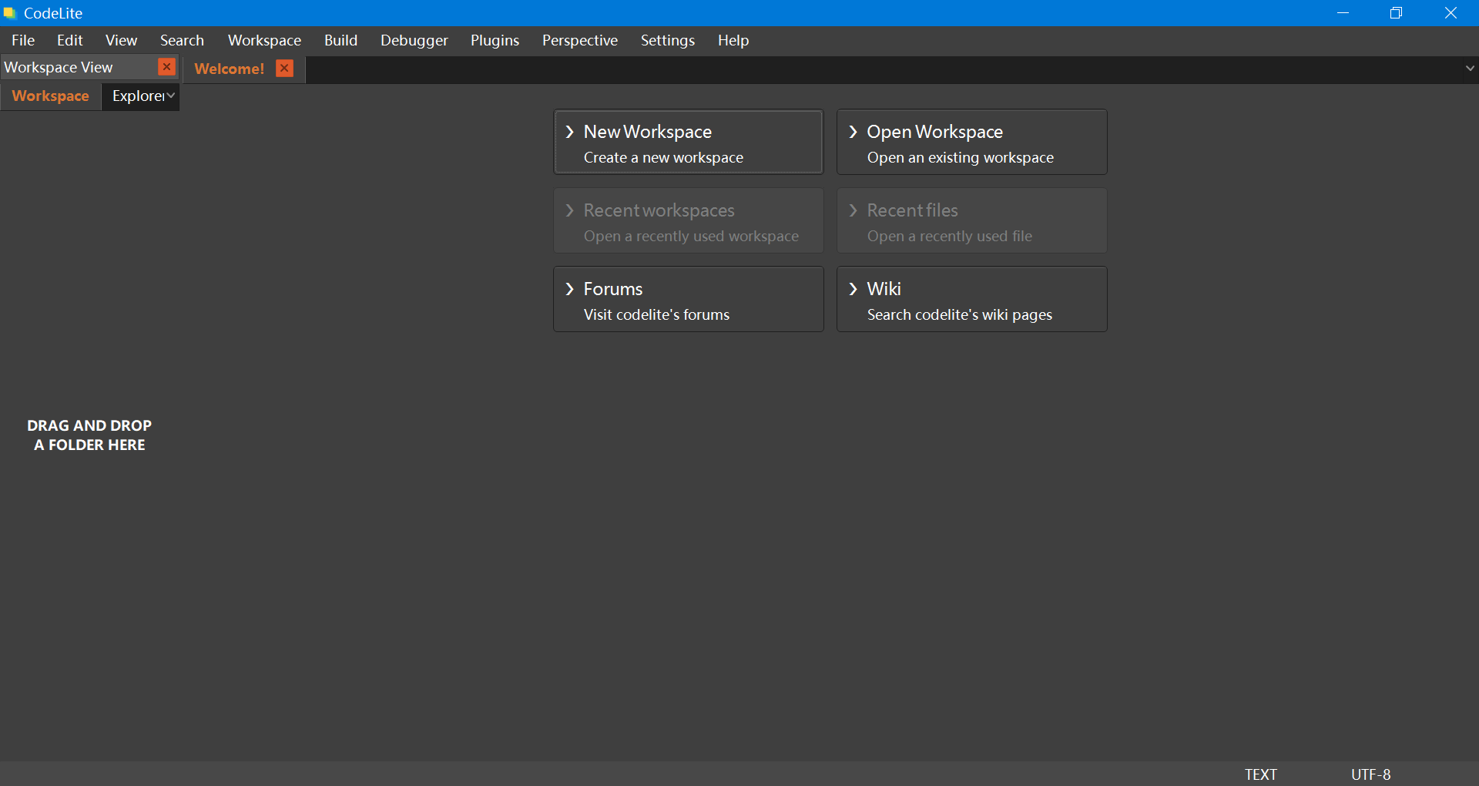Image resolution: width=1479 pixels, height=786 pixels.
Task: Click the chevron icon beside New Workspace
Action: (570, 132)
